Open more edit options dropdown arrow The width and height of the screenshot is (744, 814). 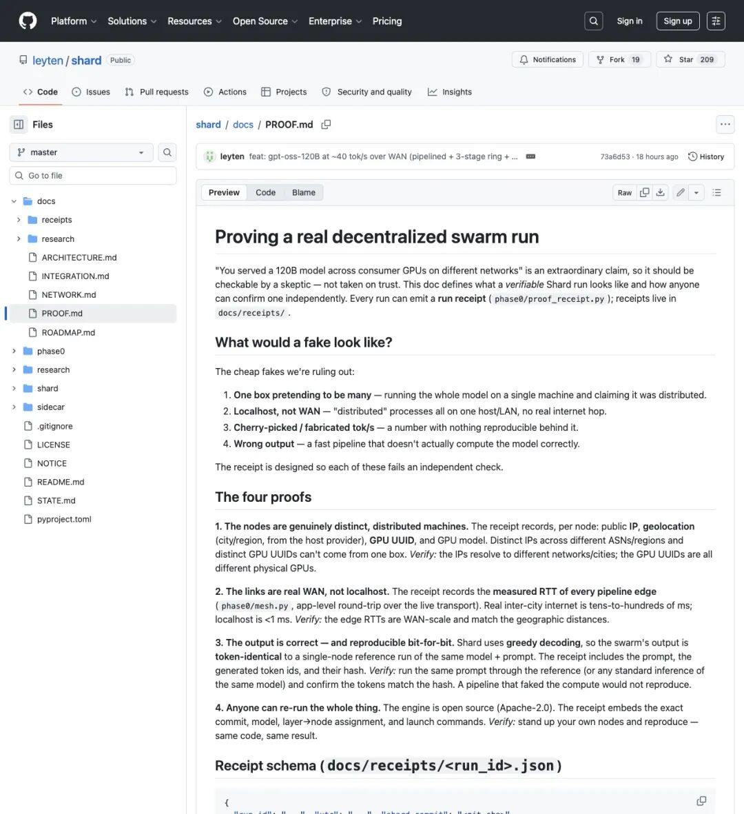[x=696, y=192]
